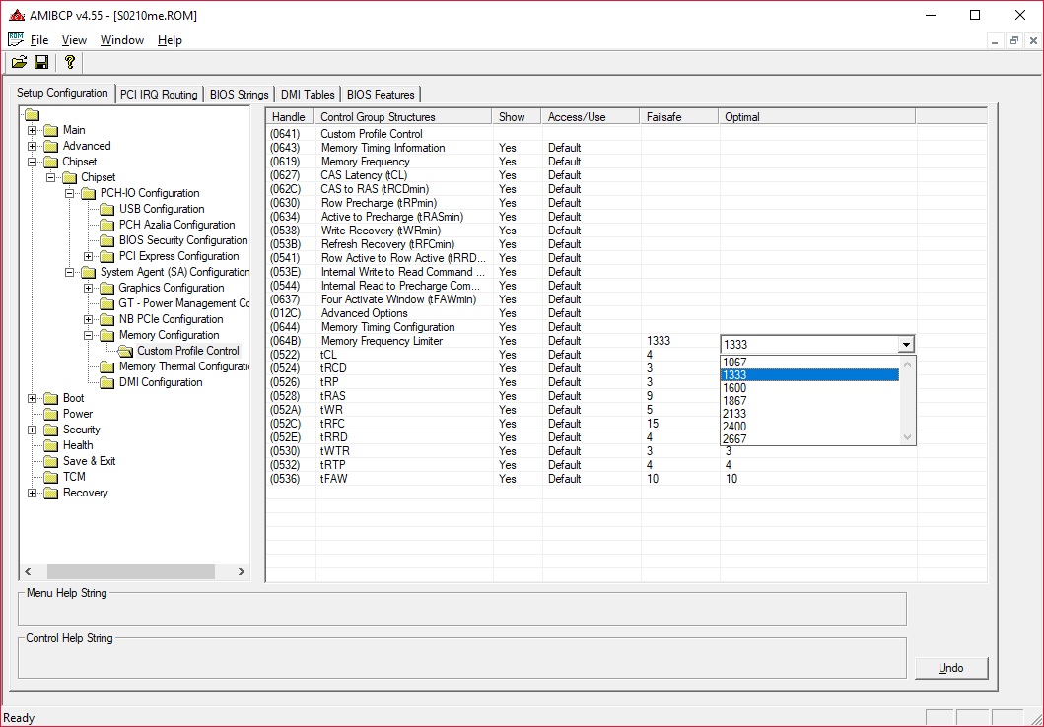Click the tree panel horizontal scrollbar thumb
Viewport: 1044px width, 727px height.
[131, 571]
